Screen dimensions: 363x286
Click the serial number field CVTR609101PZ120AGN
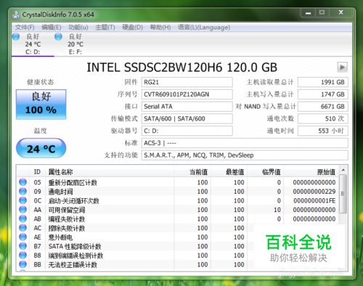tap(187, 94)
